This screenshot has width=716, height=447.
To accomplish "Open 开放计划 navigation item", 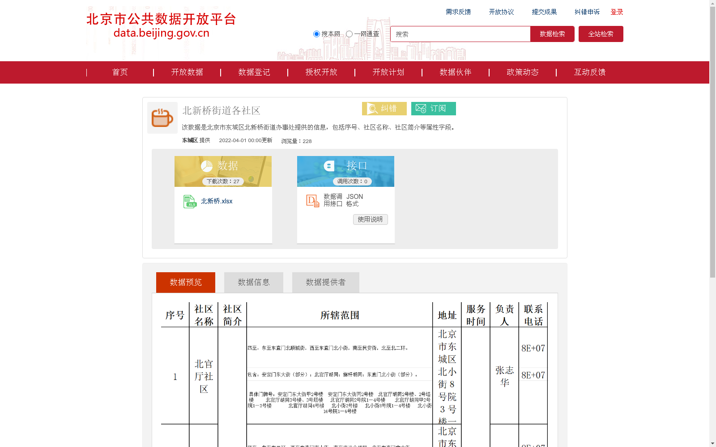I will tap(388, 72).
